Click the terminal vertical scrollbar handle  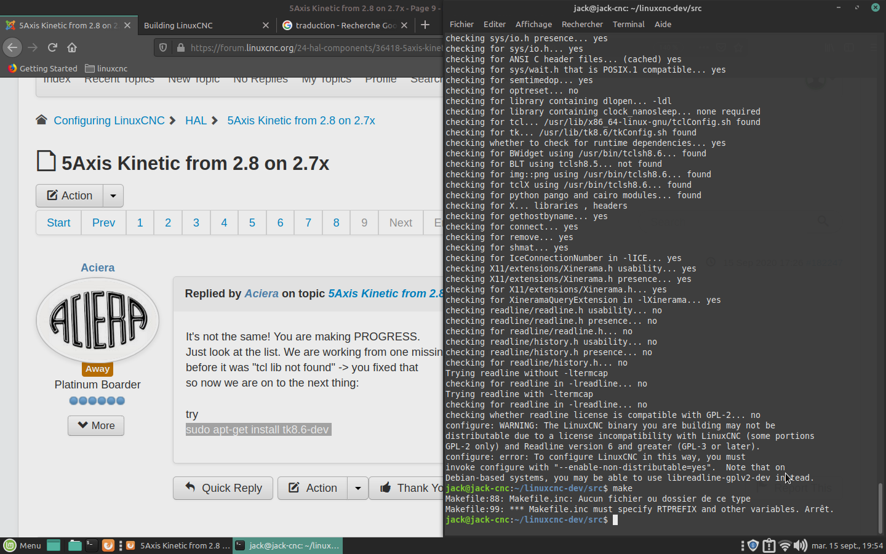pyautogui.click(x=880, y=507)
